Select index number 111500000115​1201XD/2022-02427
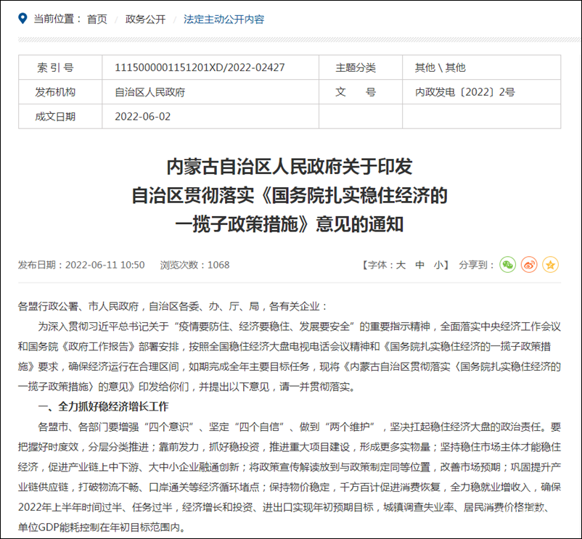Viewport: 582px width, 539px height. point(200,67)
